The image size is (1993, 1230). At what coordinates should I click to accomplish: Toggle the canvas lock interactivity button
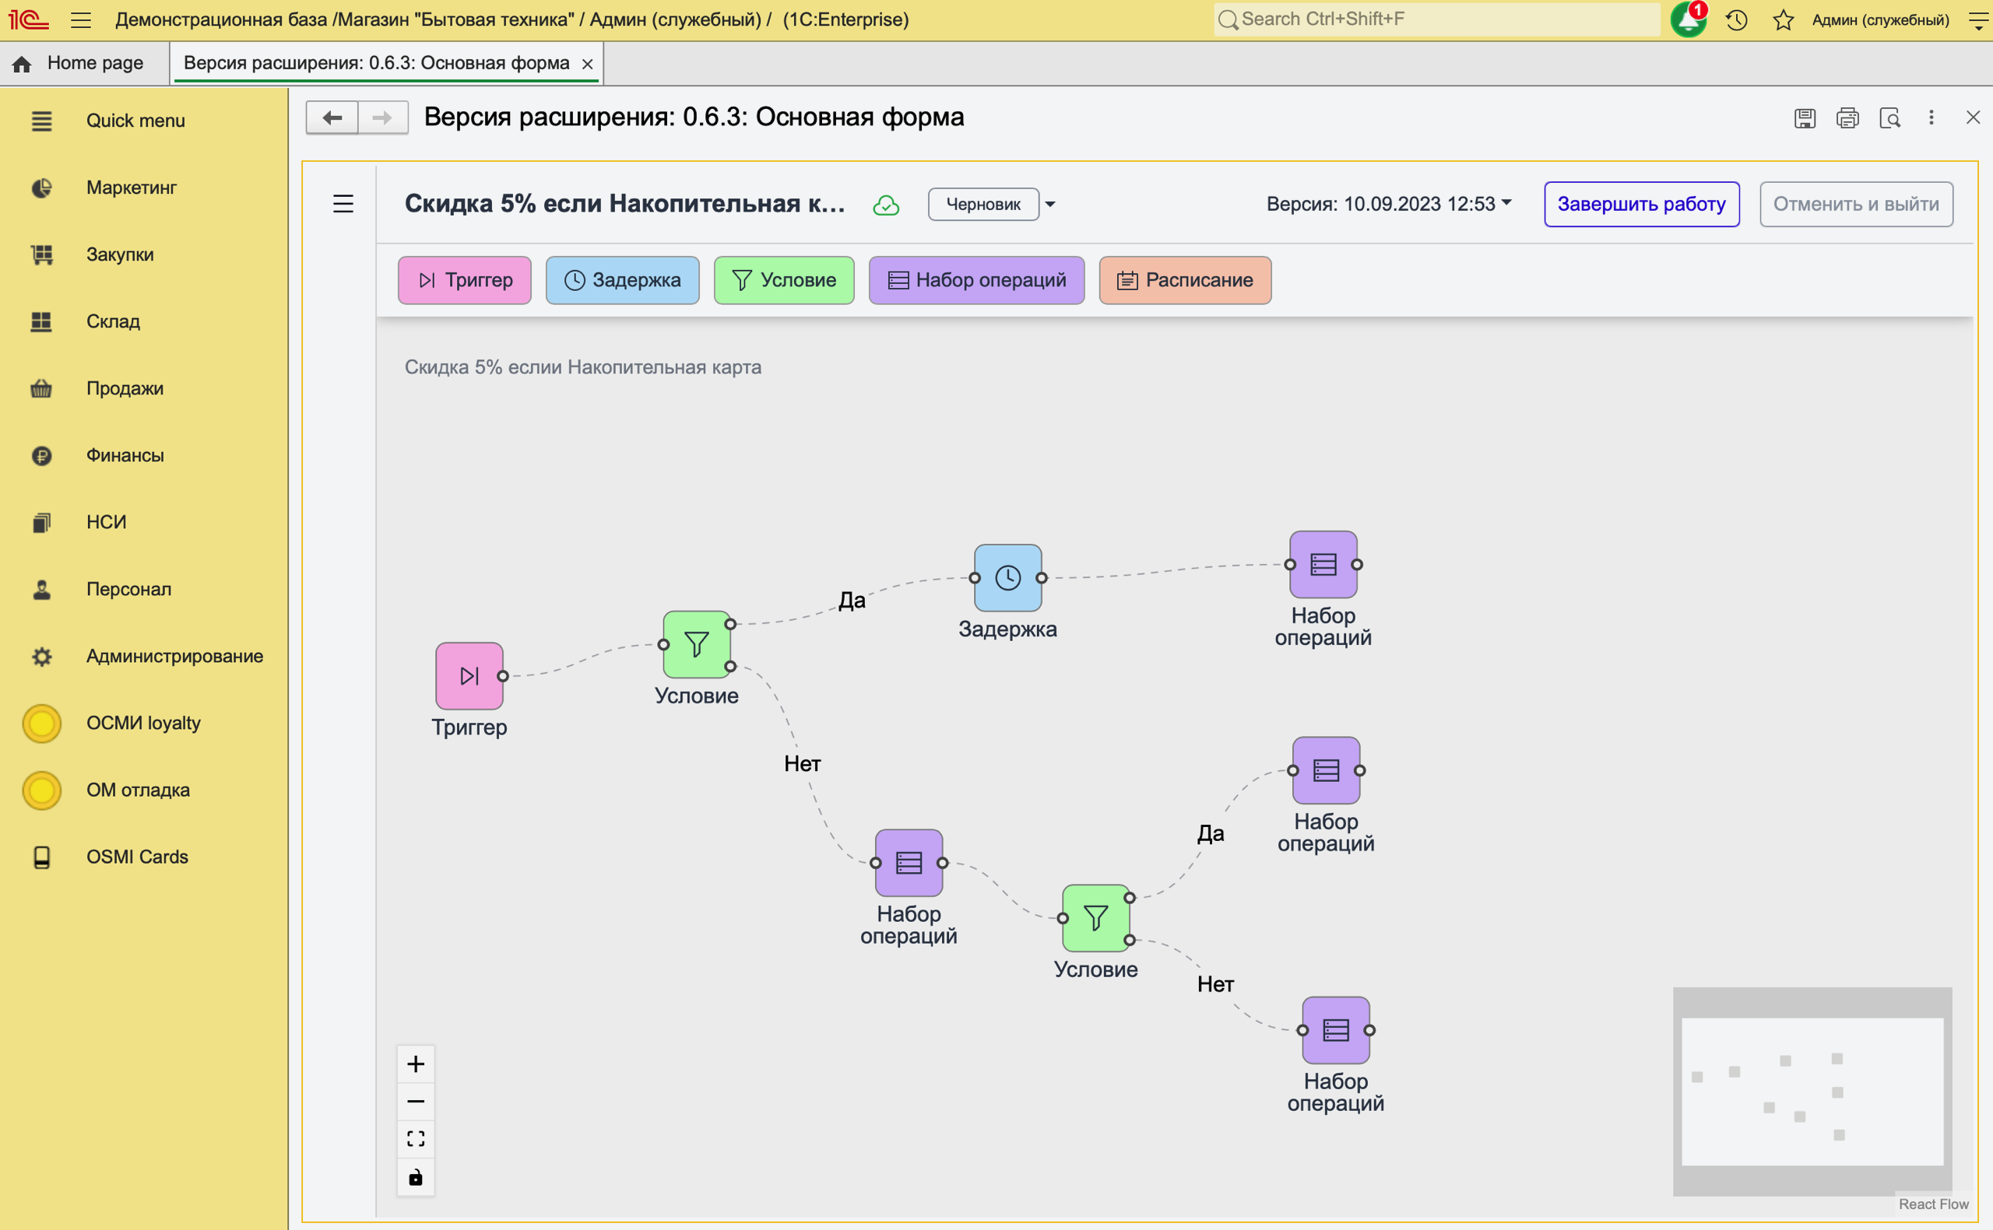pos(416,1177)
